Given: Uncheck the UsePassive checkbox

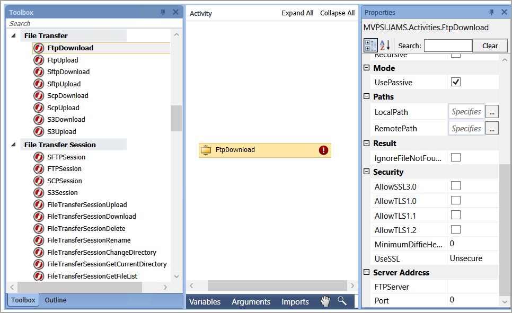Looking at the screenshot, I should (x=455, y=82).
